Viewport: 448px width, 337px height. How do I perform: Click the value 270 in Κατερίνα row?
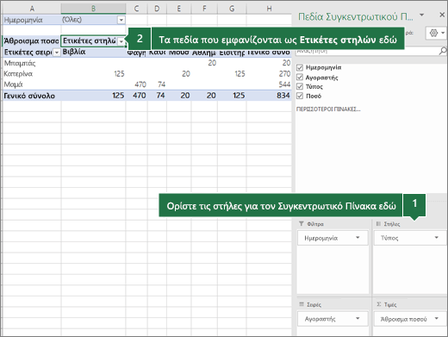pyautogui.click(x=284, y=74)
